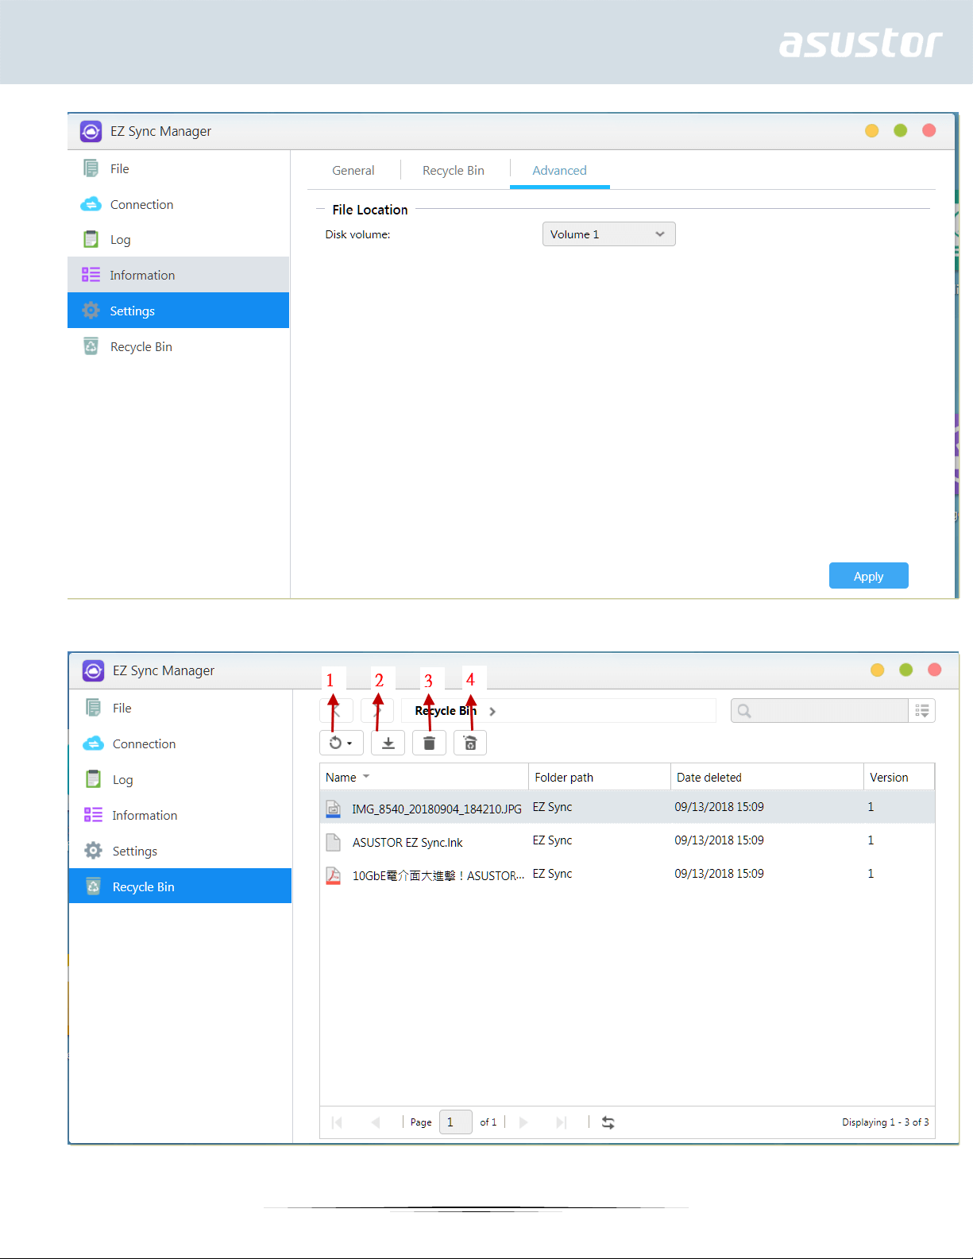Click the JPG image file icon
Screen dimensions: 973x1259
[x=334, y=809]
